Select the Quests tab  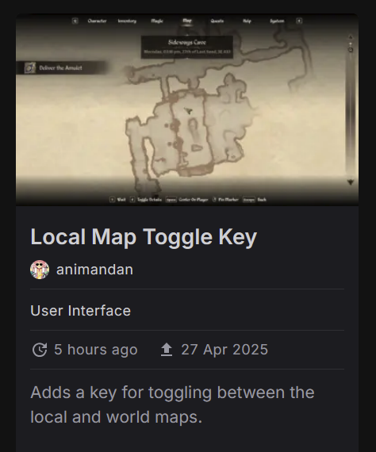(x=217, y=21)
